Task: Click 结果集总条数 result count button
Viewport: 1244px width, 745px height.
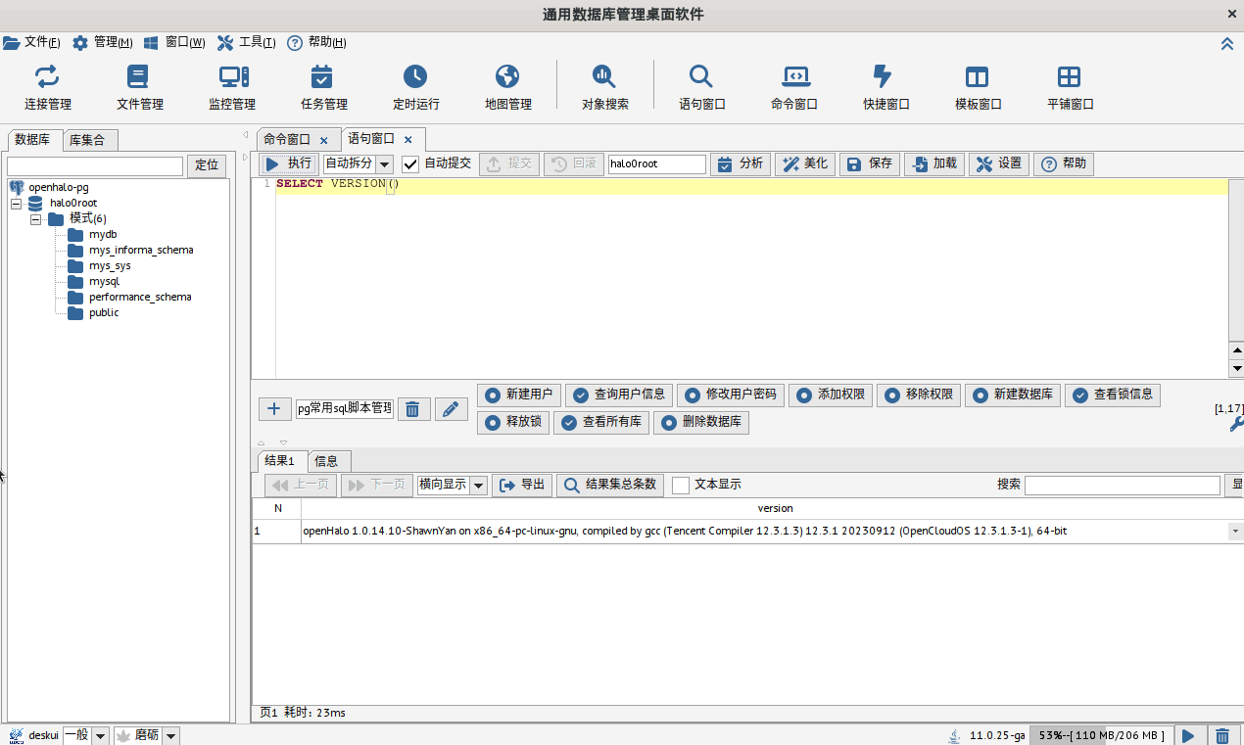Action: 610,485
